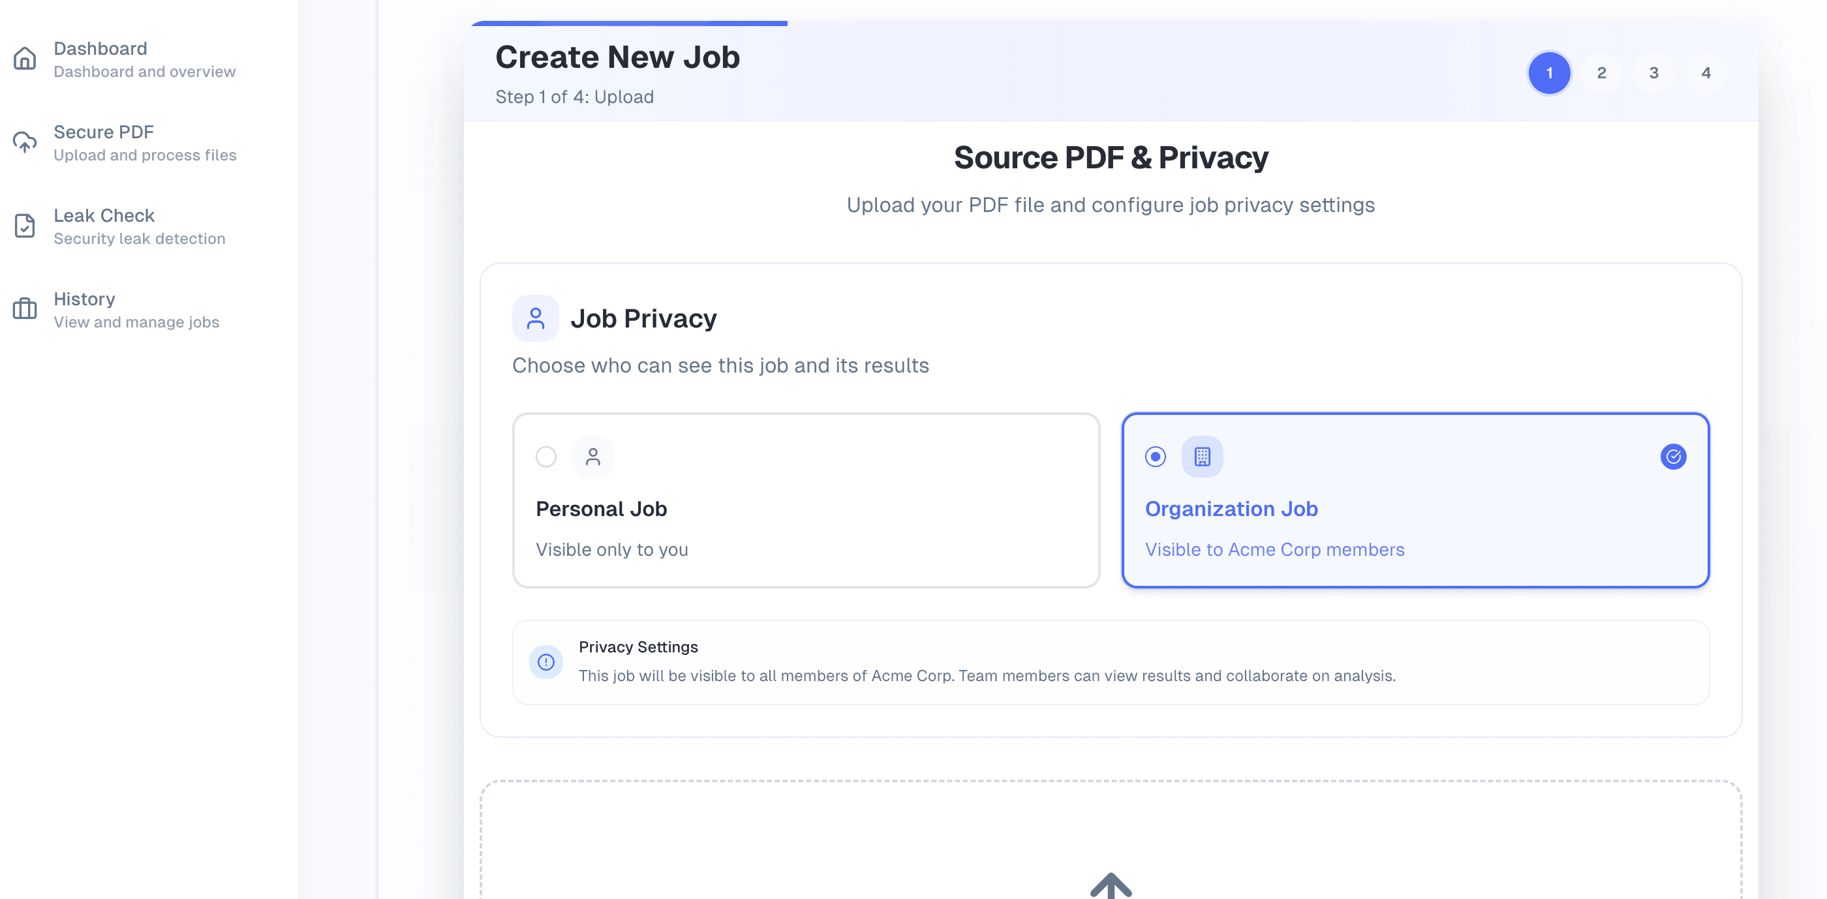Click the upload arrow icon
This screenshot has height=899, width=1827.
click(x=1111, y=885)
